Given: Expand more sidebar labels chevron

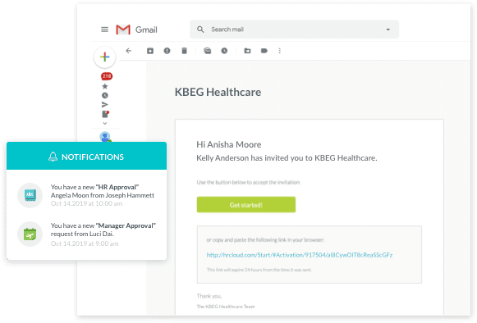Looking at the screenshot, I should coord(104,123).
